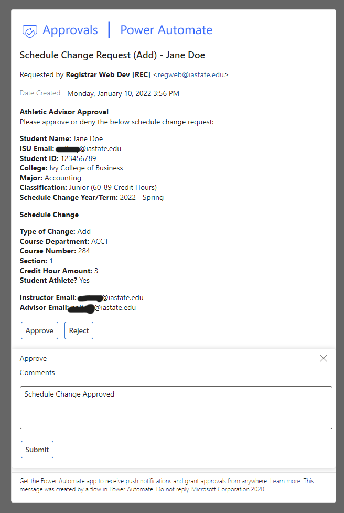Click the Major value Accounting

[x=63, y=178]
